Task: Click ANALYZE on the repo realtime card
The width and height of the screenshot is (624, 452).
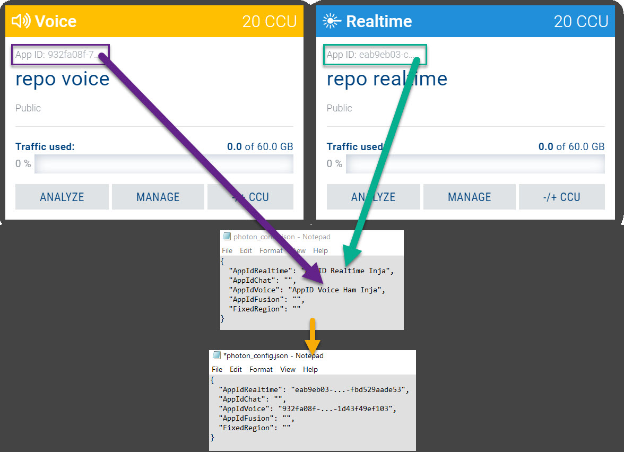Action: pyautogui.click(x=374, y=196)
